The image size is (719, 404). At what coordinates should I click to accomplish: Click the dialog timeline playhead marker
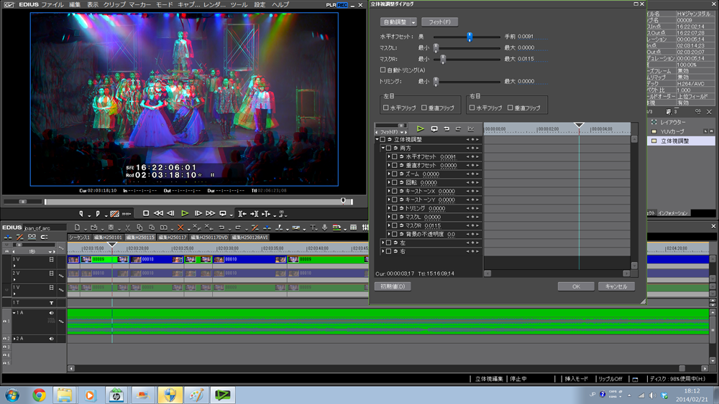pyautogui.click(x=579, y=125)
